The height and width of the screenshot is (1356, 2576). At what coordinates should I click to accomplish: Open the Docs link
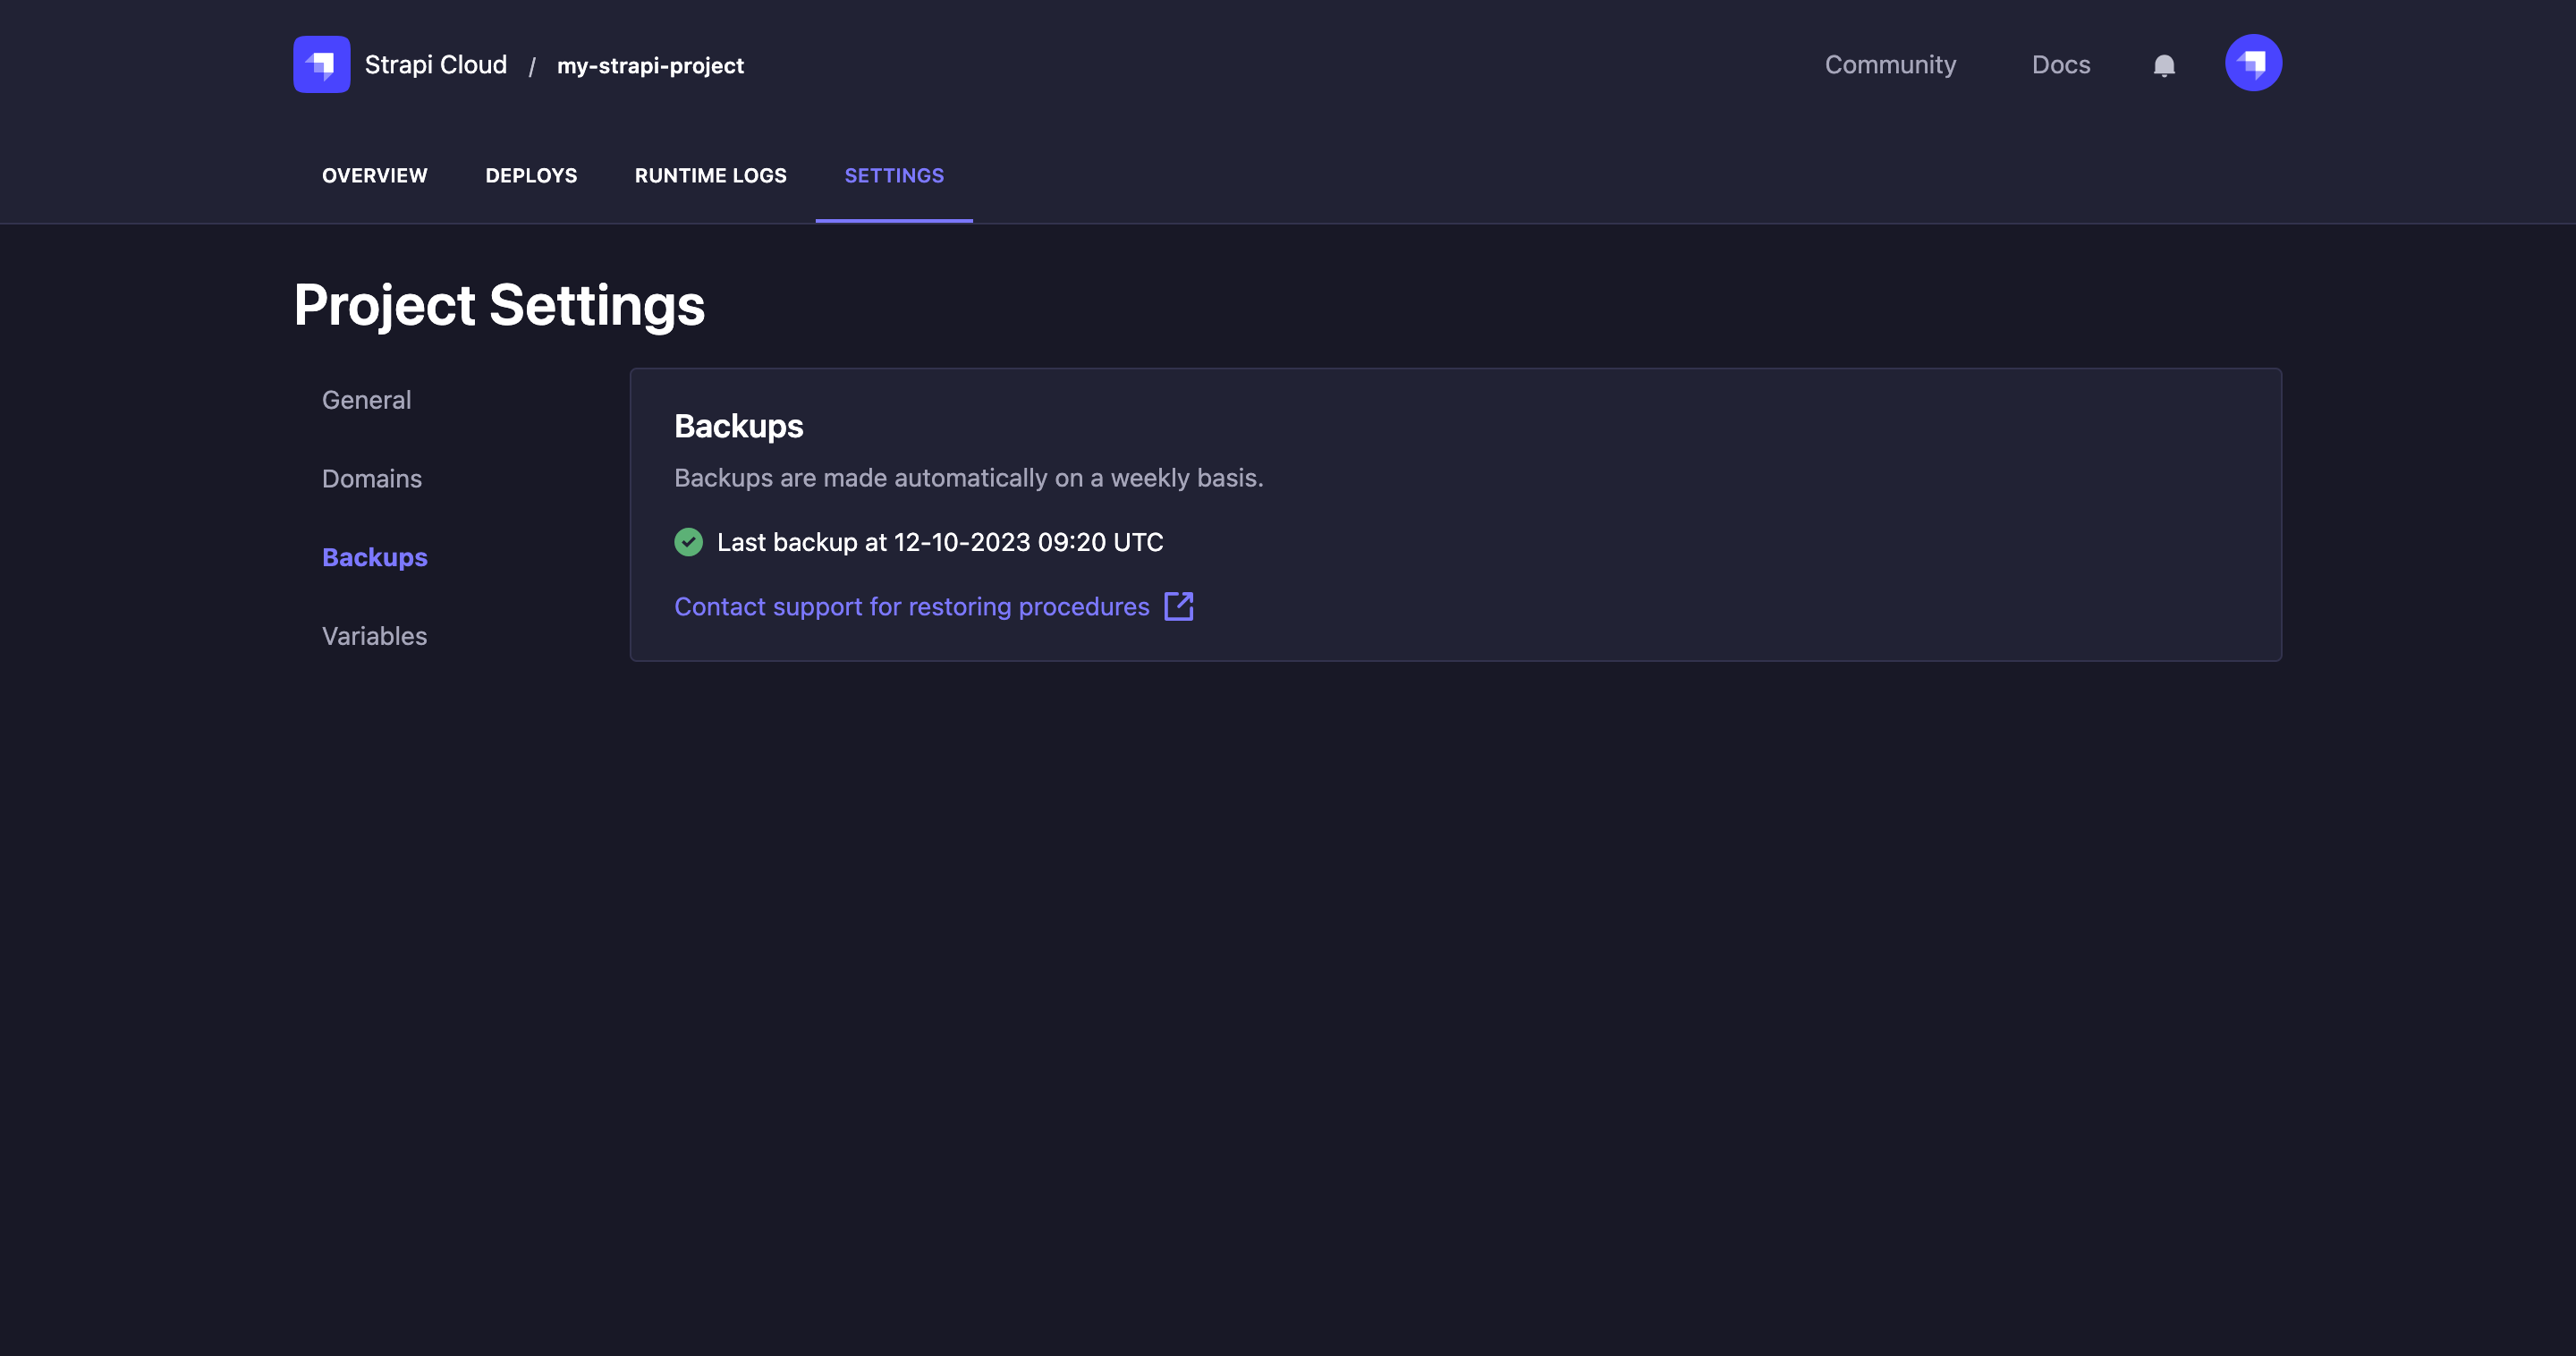coord(2060,65)
